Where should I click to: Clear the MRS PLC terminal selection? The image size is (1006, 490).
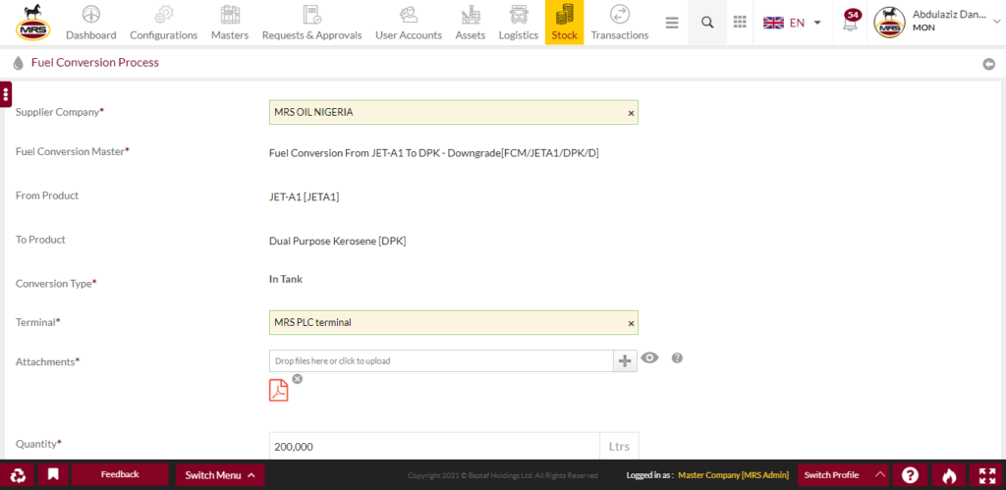tap(631, 323)
